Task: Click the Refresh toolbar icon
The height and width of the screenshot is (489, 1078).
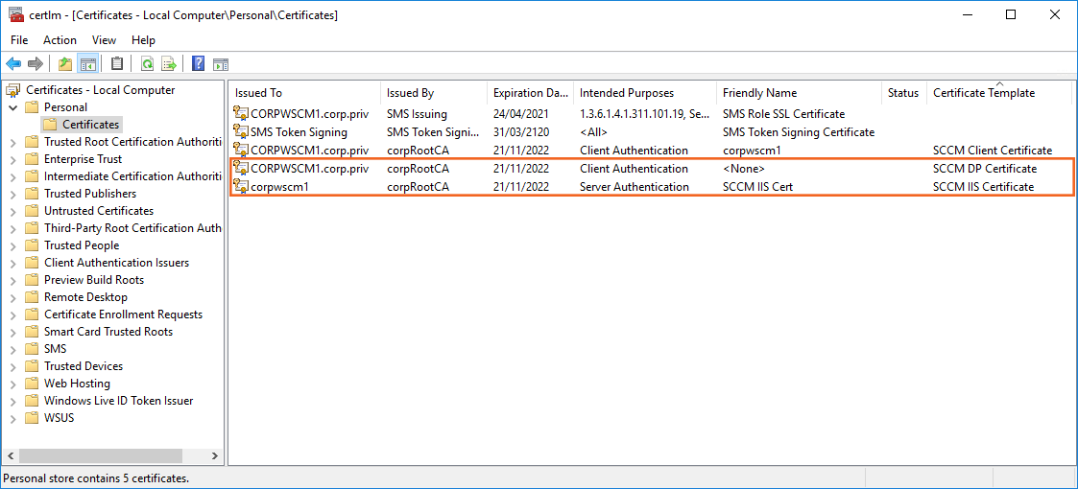Action: (147, 64)
